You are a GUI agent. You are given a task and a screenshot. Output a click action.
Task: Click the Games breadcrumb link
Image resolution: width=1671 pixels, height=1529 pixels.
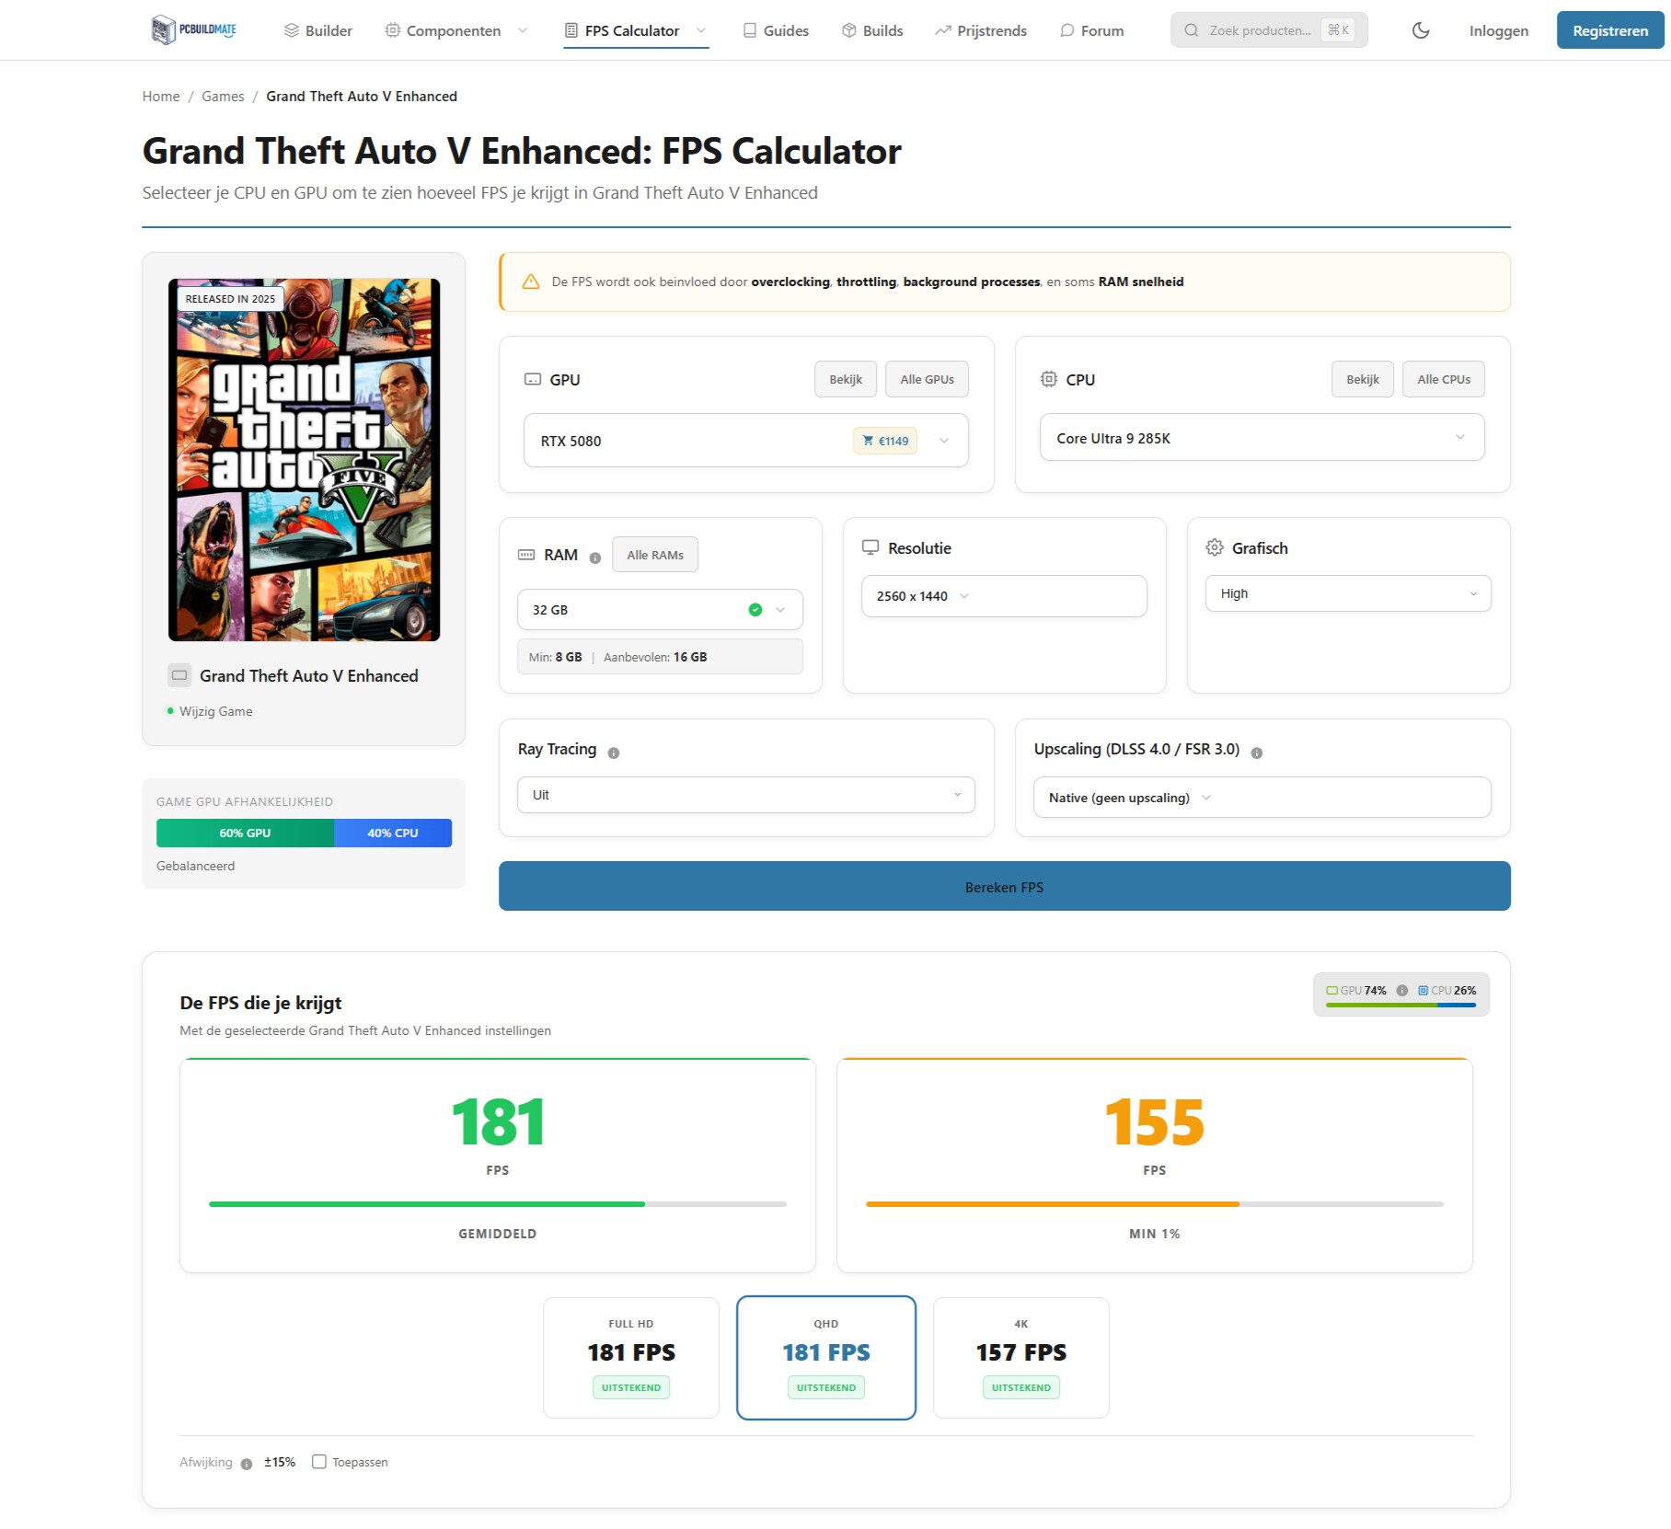[223, 96]
